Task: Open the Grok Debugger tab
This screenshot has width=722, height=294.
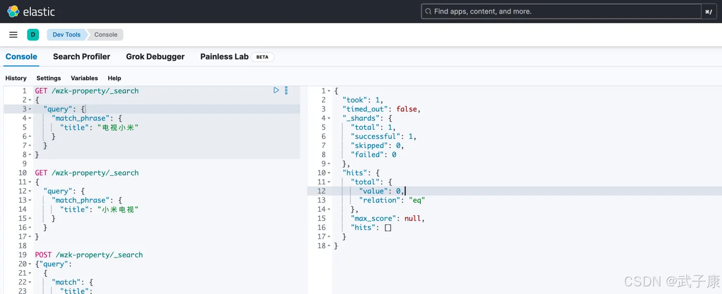Action: [155, 57]
